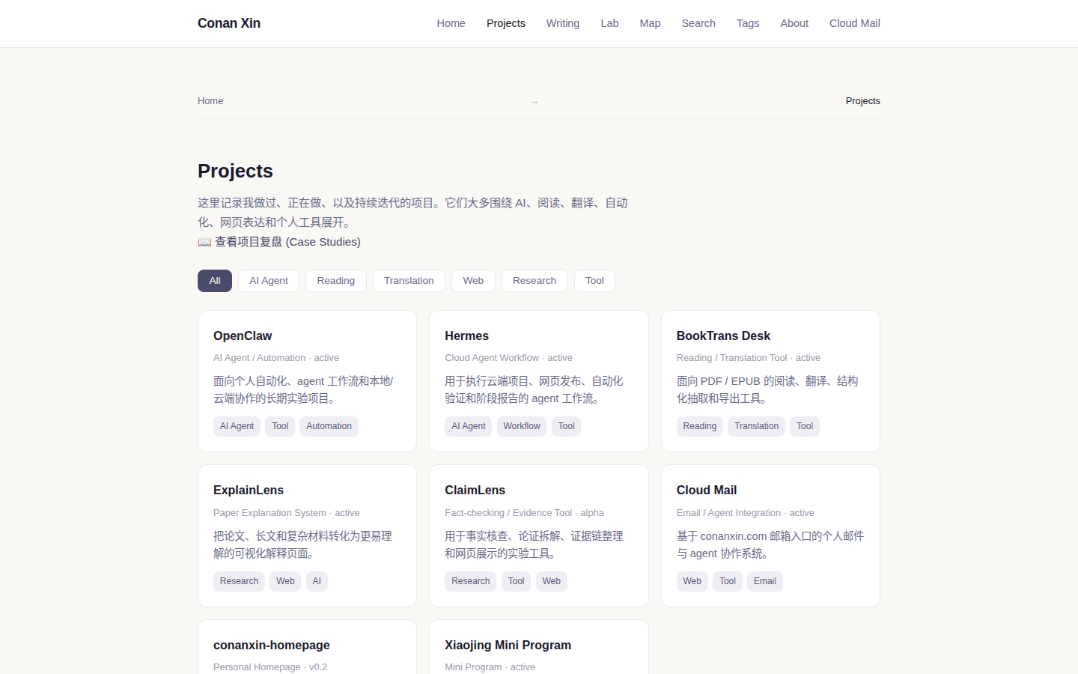Click the Tool tag on ClaimLens card

[517, 581]
